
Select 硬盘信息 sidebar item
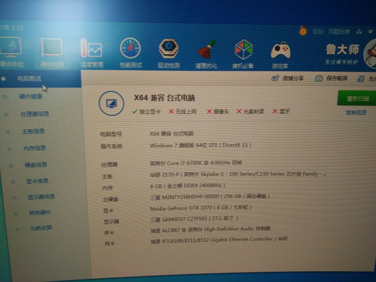[36, 165]
